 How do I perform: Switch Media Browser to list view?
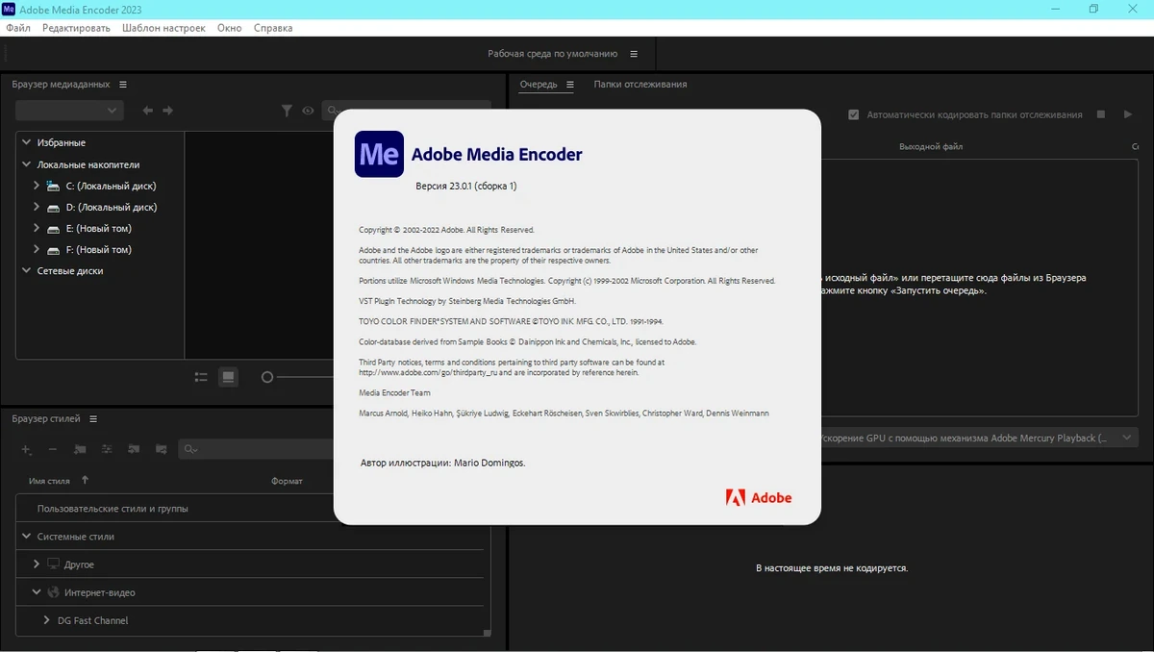tap(201, 377)
